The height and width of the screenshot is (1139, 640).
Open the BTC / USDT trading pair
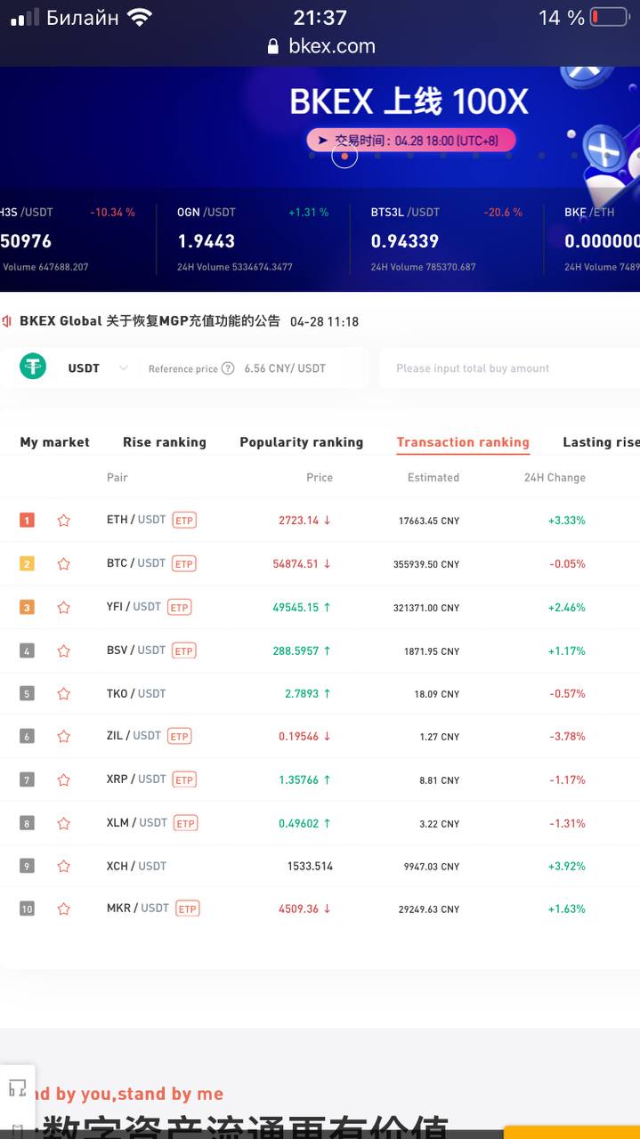coord(136,563)
